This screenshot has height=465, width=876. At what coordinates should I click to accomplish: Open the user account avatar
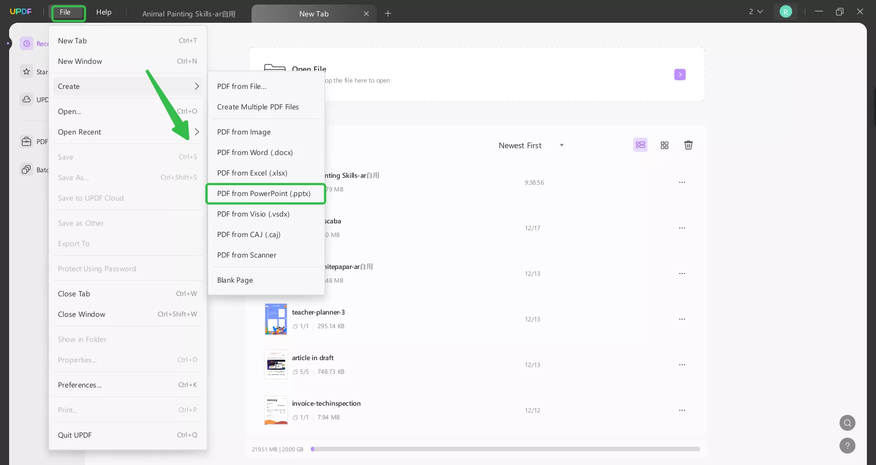pyautogui.click(x=786, y=12)
